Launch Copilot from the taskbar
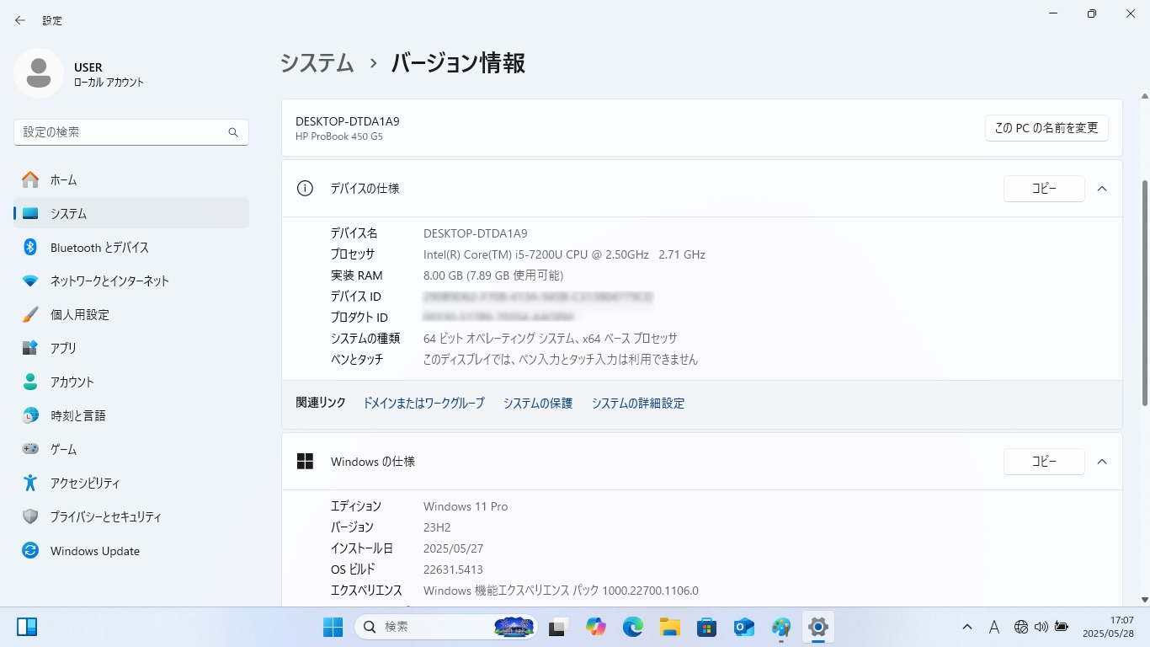The width and height of the screenshot is (1150, 647). pyautogui.click(x=596, y=627)
